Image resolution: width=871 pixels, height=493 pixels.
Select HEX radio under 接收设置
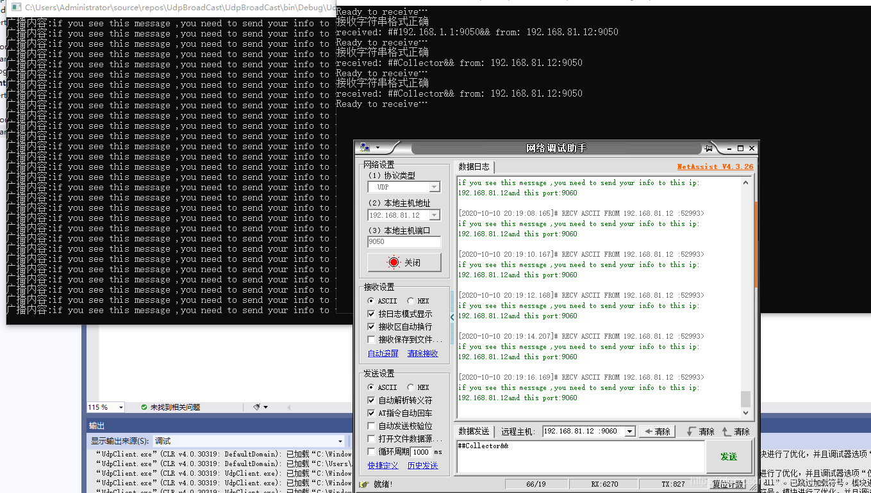(412, 301)
